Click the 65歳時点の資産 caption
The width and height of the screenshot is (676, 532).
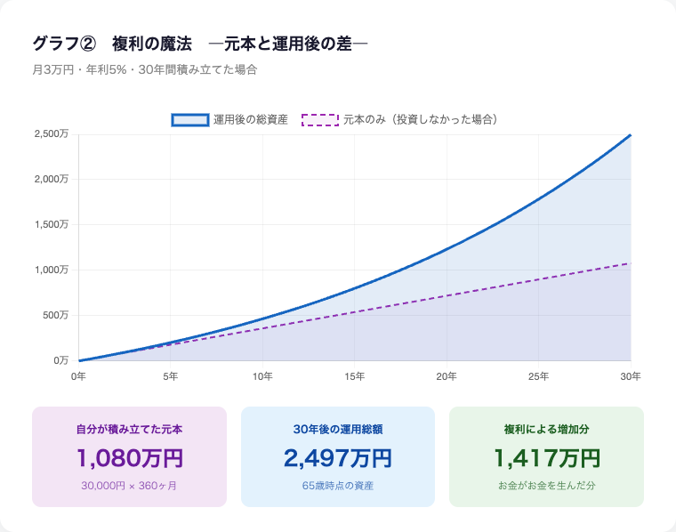click(x=338, y=486)
